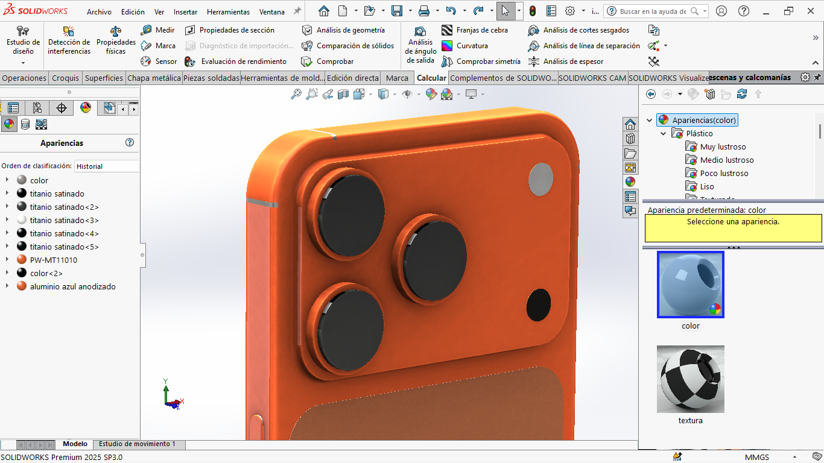The image size is (824, 463).
Task: Click the Franjas de cebra icon
Action: tap(447, 30)
